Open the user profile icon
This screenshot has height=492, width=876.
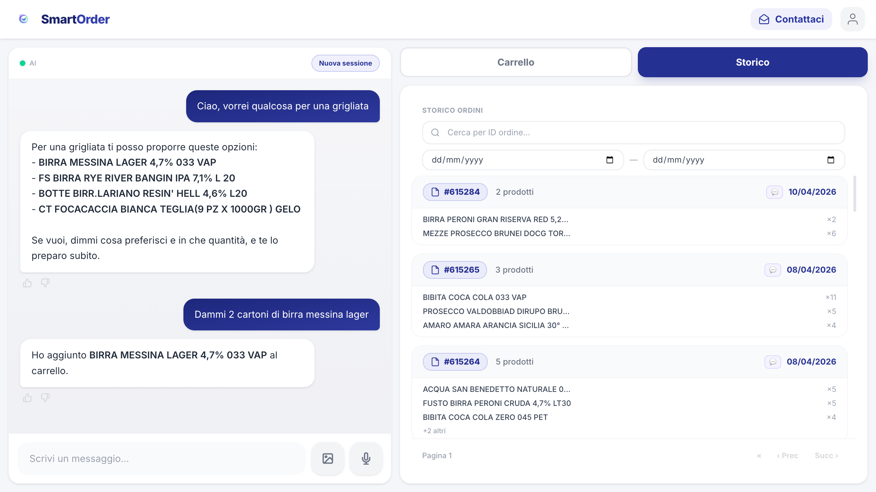(x=852, y=19)
